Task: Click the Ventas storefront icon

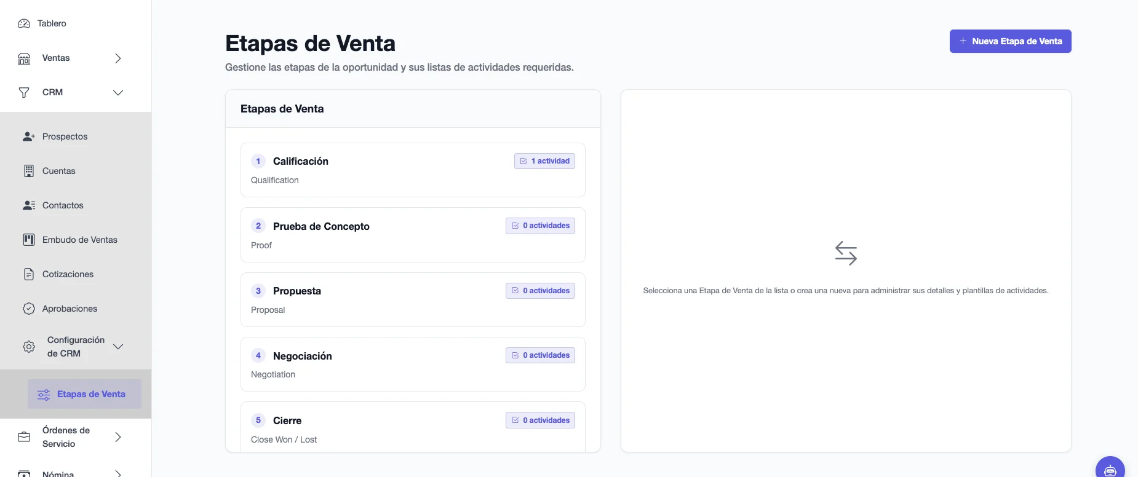Action: pyautogui.click(x=24, y=58)
